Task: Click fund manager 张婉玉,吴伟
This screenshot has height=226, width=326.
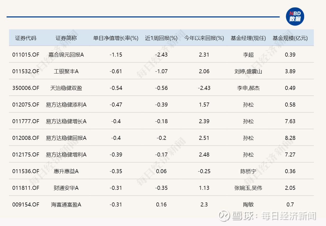Action: pyautogui.click(x=248, y=188)
